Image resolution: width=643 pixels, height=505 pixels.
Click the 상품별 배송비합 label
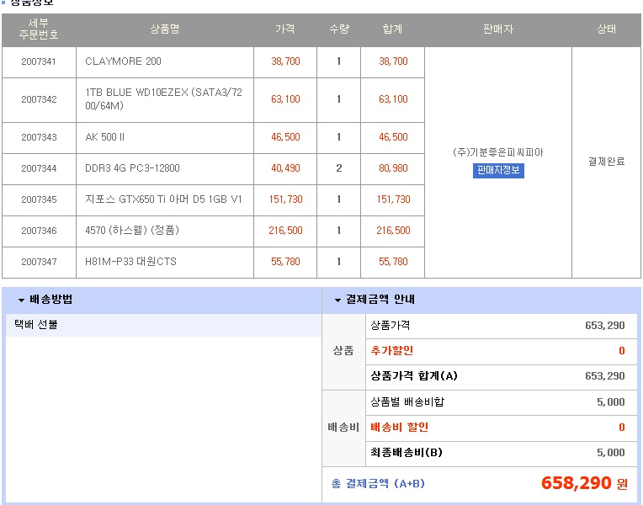(407, 402)
